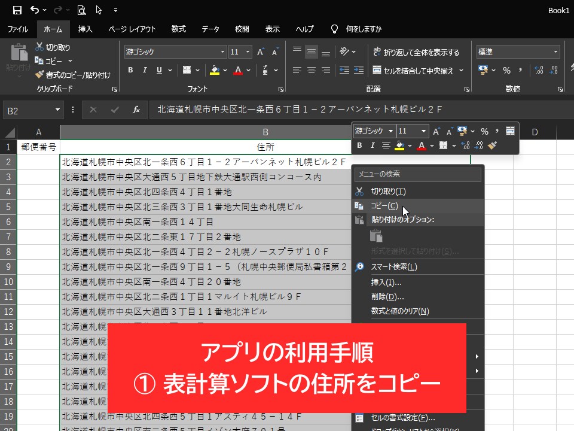This screenshot has height=431, width=574.
Task: Toggle Underline in the ribbon Font group
Action: pyautogui.click(x=159, y=69)
